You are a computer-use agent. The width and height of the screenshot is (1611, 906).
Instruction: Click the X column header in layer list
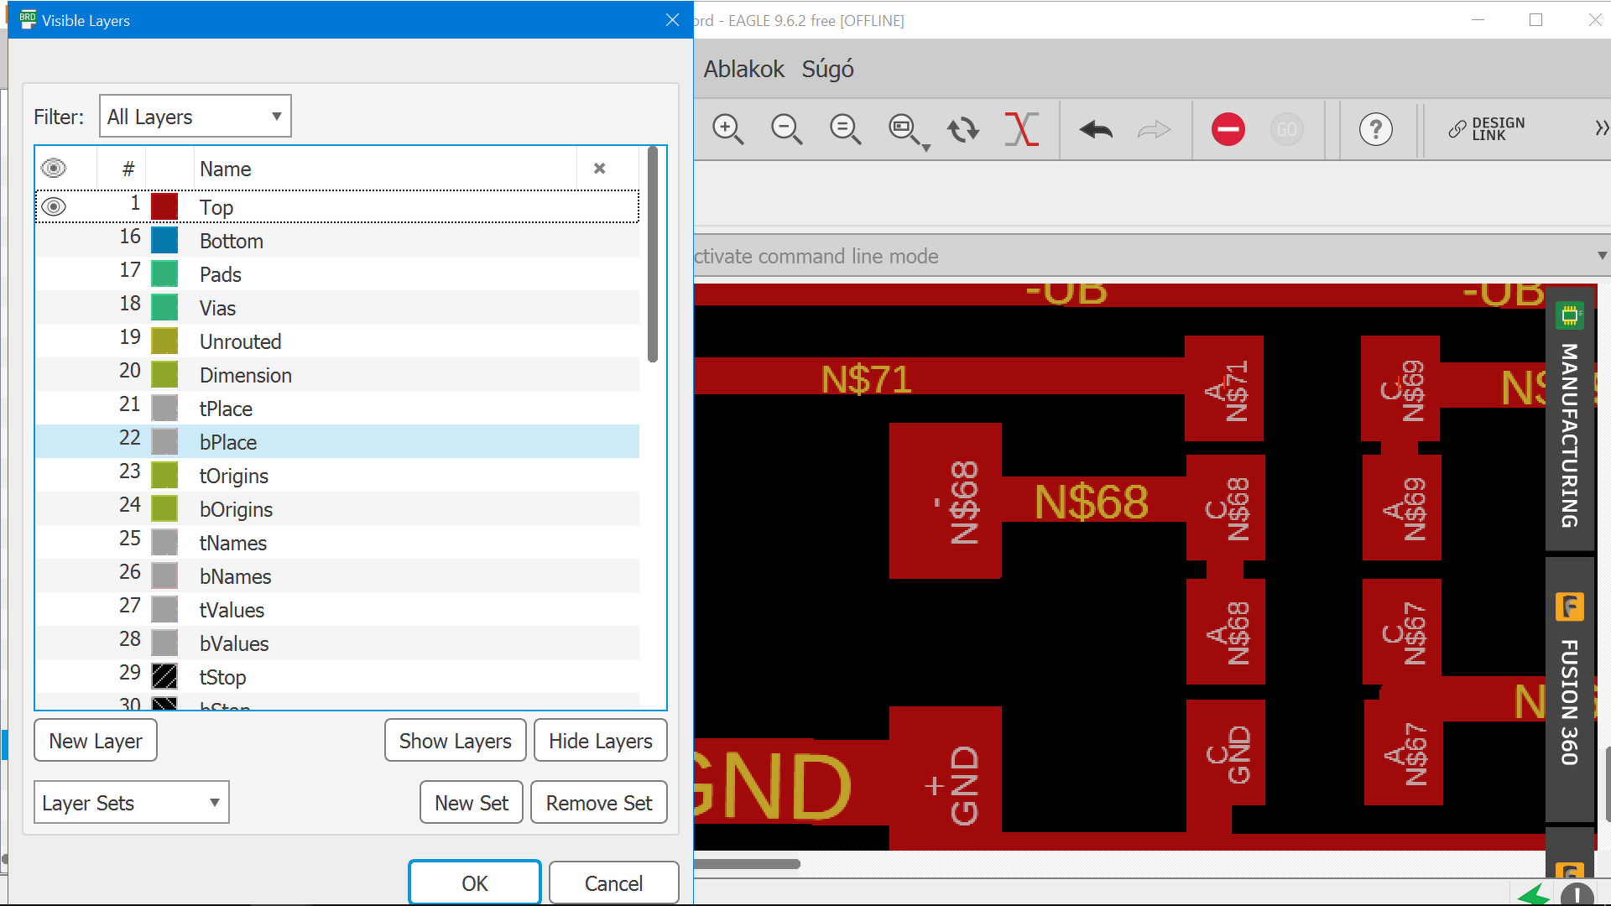pyautogui.click(x=599, y=169)
